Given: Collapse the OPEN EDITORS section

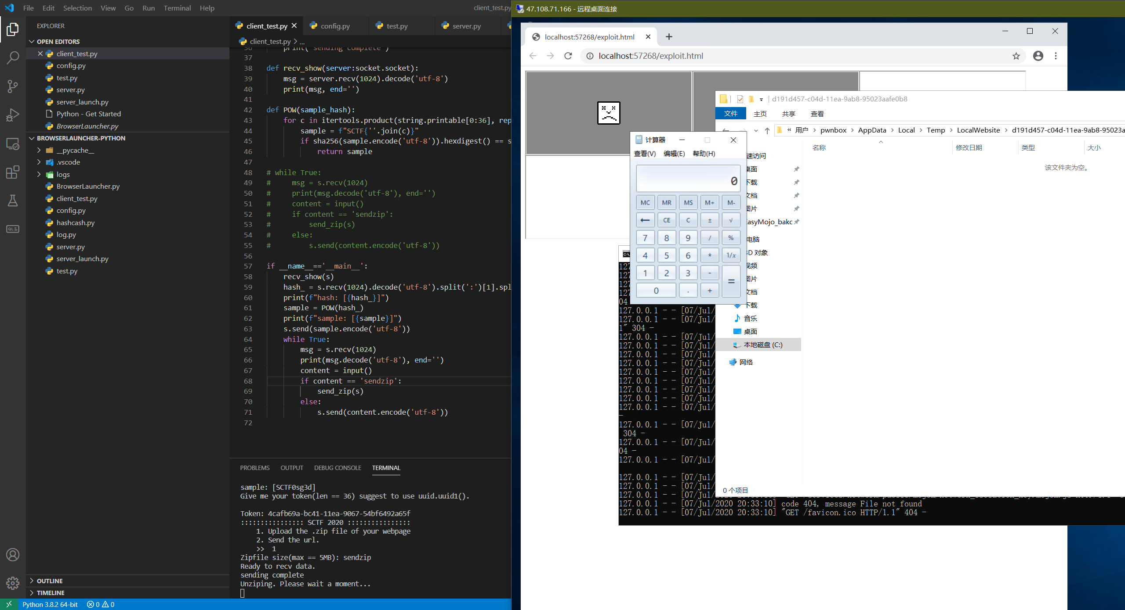Looking at the screenshot, I should [x=58, y=41].
